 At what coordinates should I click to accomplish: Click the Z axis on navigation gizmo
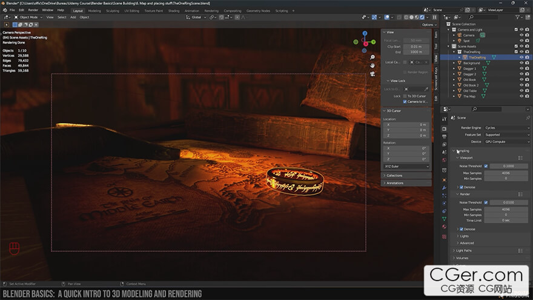(365, 33)
